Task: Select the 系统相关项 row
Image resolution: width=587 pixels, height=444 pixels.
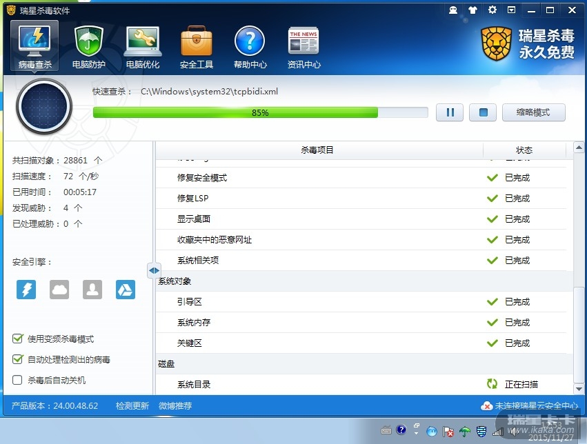Action: point(361,261)
